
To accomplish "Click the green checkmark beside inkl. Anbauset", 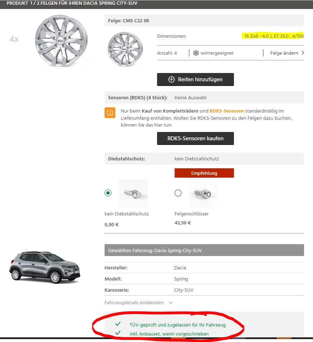I will point(117,333).
